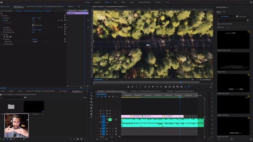Image resolution: width=253 pixels, height=142 pixels.
Task: Open the Metadata tab
Action: click(70, 7)
